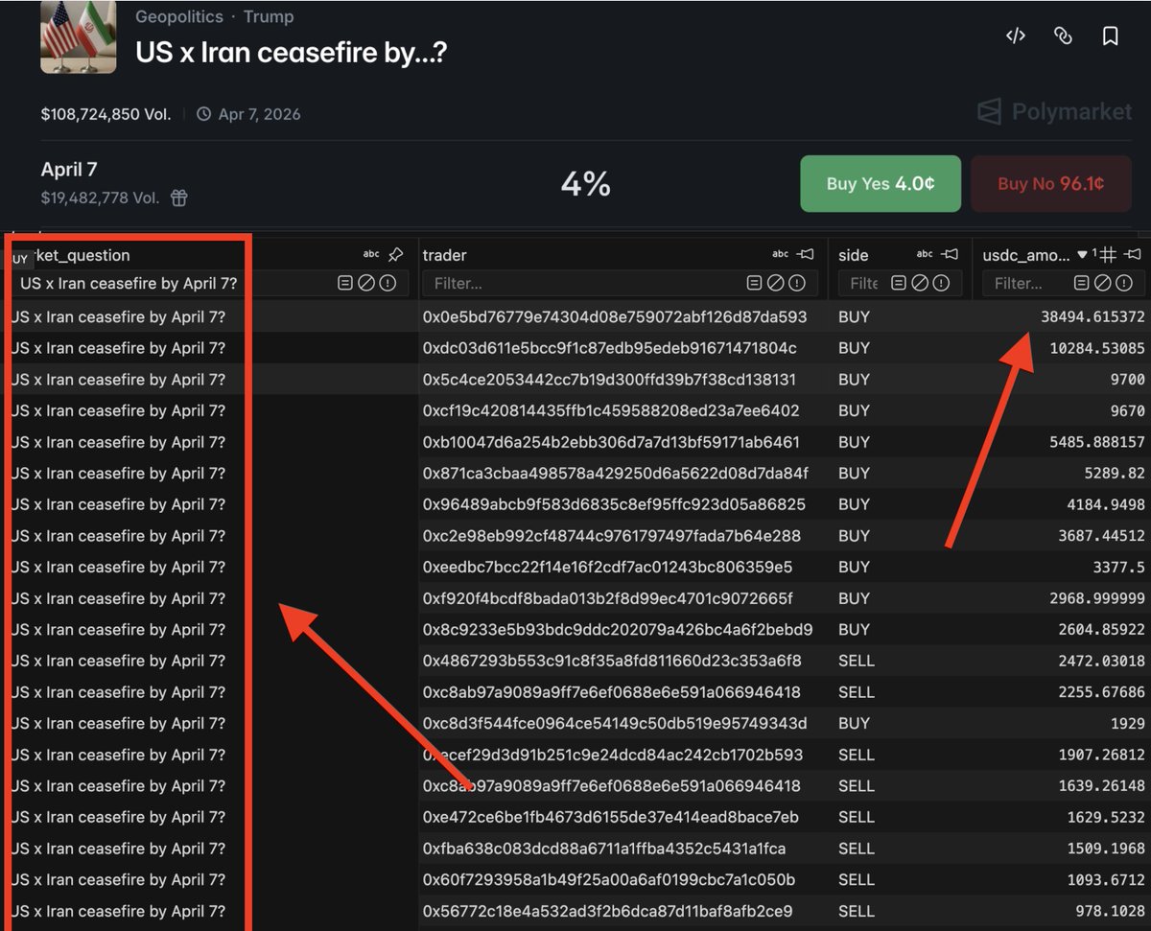Click the exclamation icon in trader filter
The image size is (1151, 931).
pyautogui.click(x=797, y=283)
